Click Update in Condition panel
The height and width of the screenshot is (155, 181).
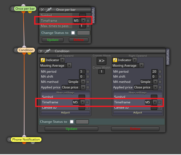tap(71, 129)
